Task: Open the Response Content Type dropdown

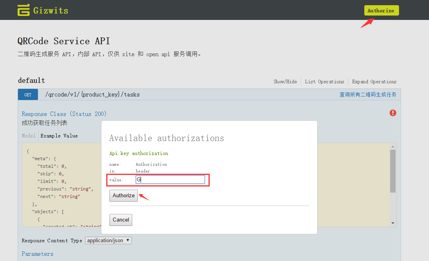Action: 108,241
